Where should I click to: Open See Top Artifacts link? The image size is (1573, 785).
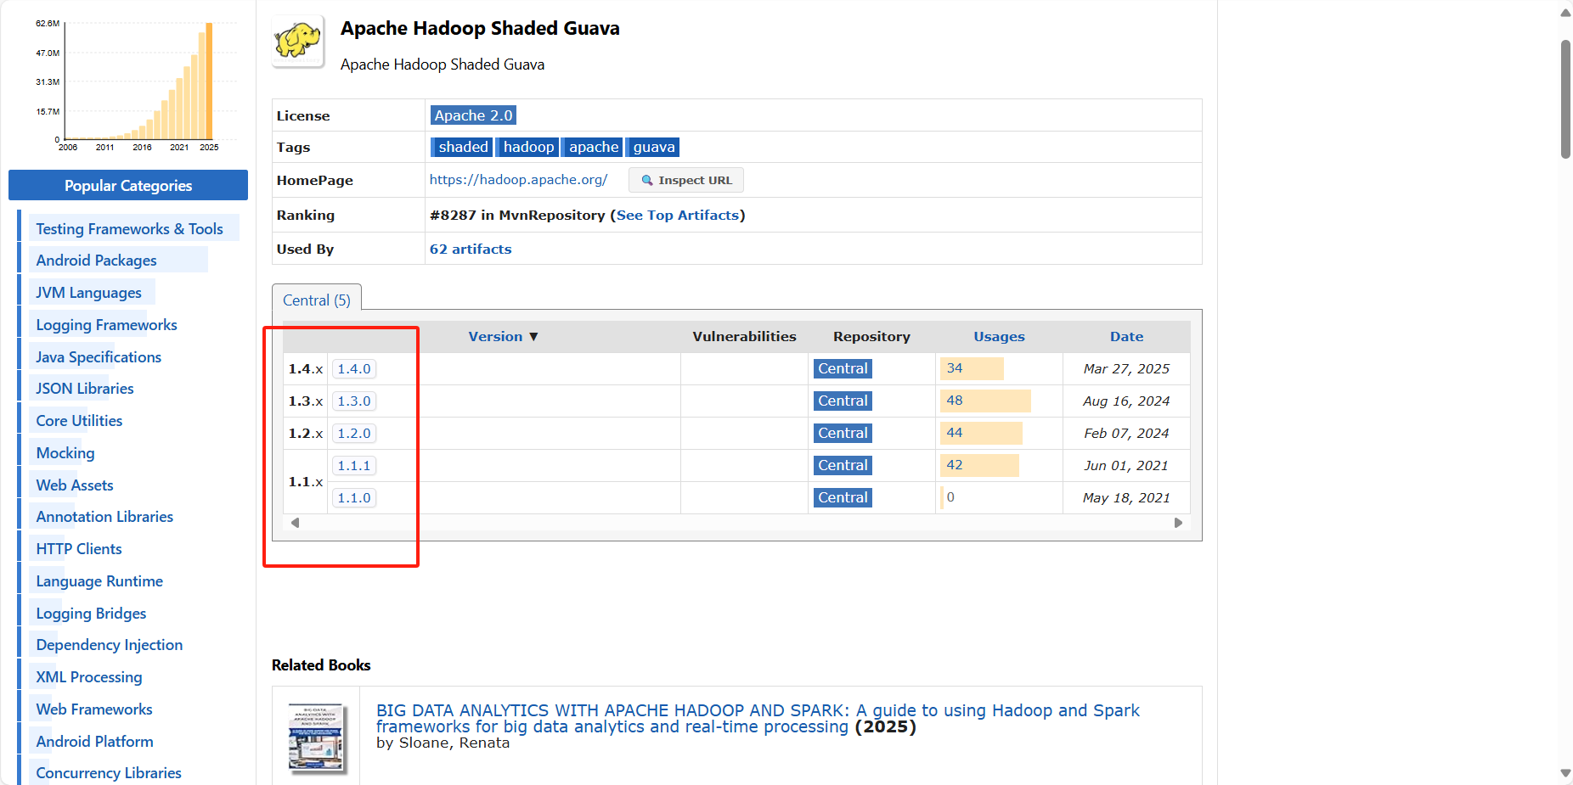click(678, 216)
